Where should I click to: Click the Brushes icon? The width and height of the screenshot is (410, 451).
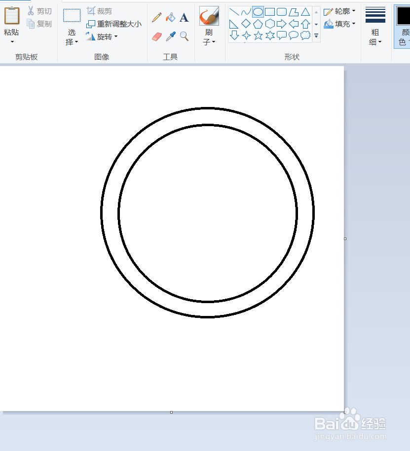pyautogui.click(x=209, y=16)
